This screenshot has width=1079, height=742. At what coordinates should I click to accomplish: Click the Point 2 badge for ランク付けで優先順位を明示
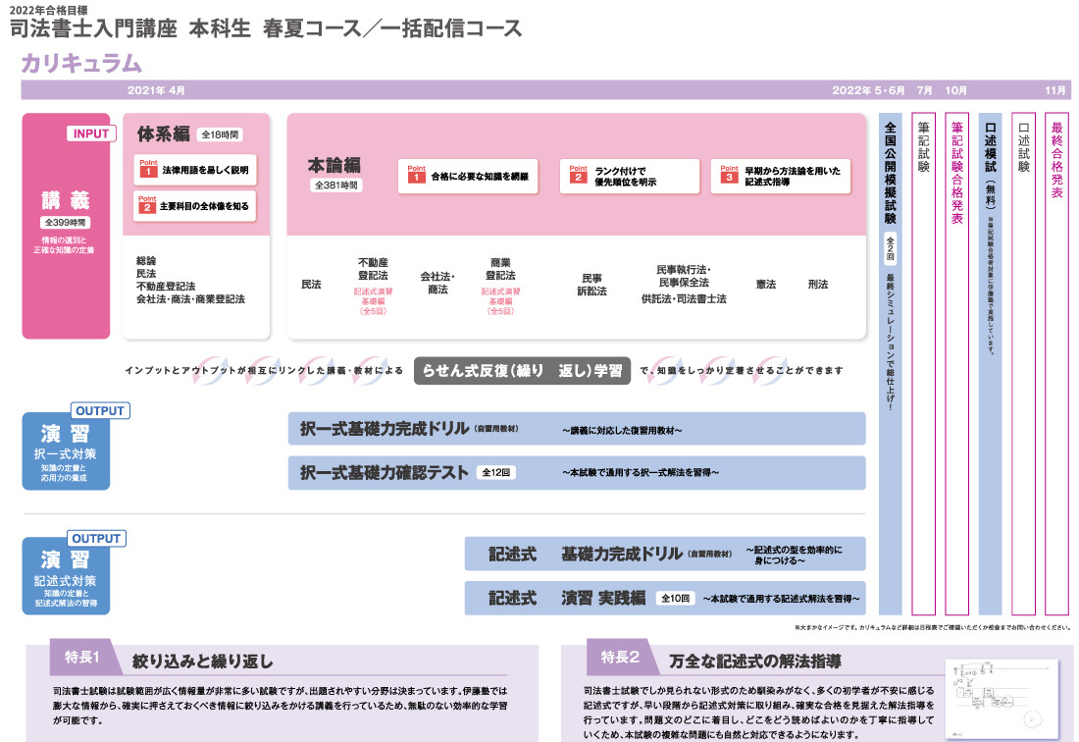pos(579,177)
